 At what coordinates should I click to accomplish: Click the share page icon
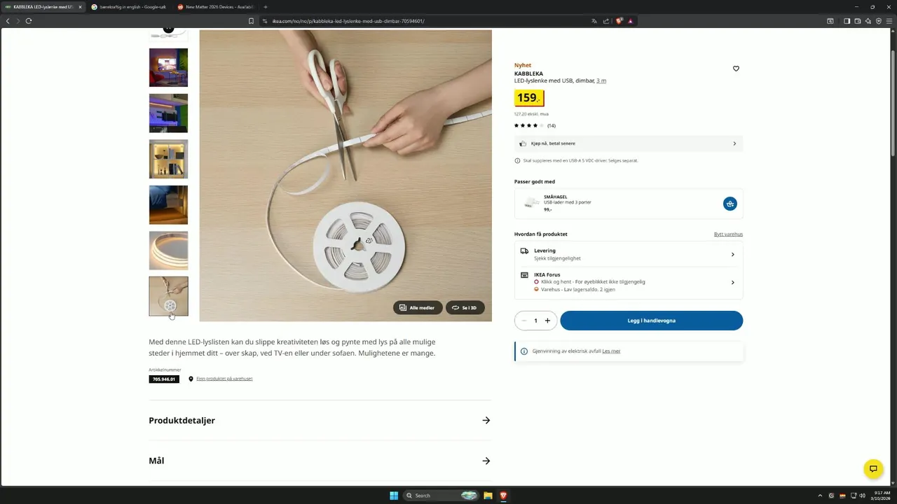(x=605, y=21)
